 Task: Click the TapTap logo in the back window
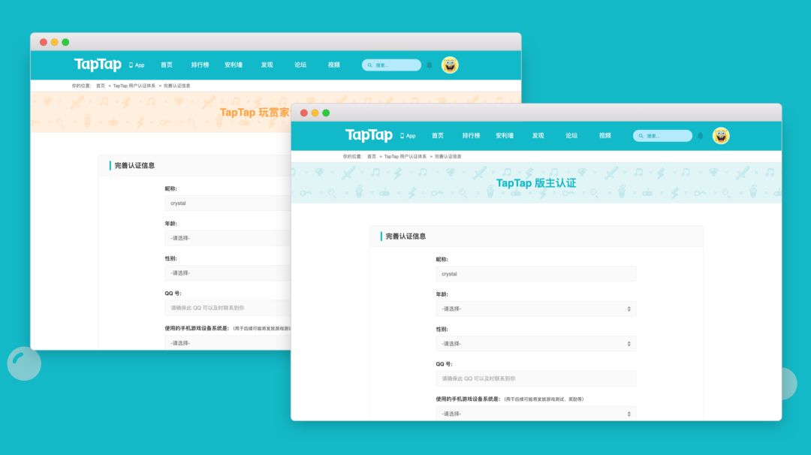(98, 65)
